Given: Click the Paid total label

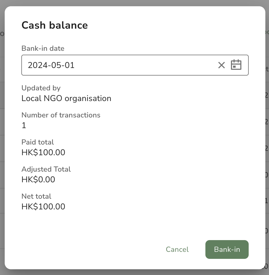Looking at the screenshot, I should [x=38, y=142].
